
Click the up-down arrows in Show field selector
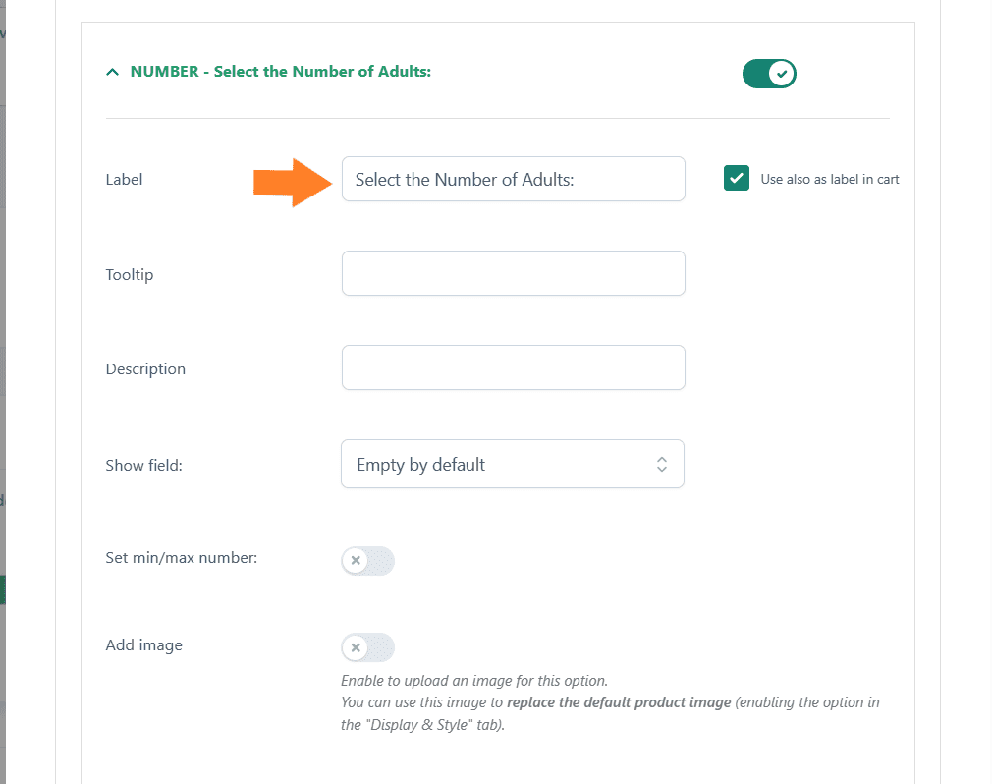662,464
